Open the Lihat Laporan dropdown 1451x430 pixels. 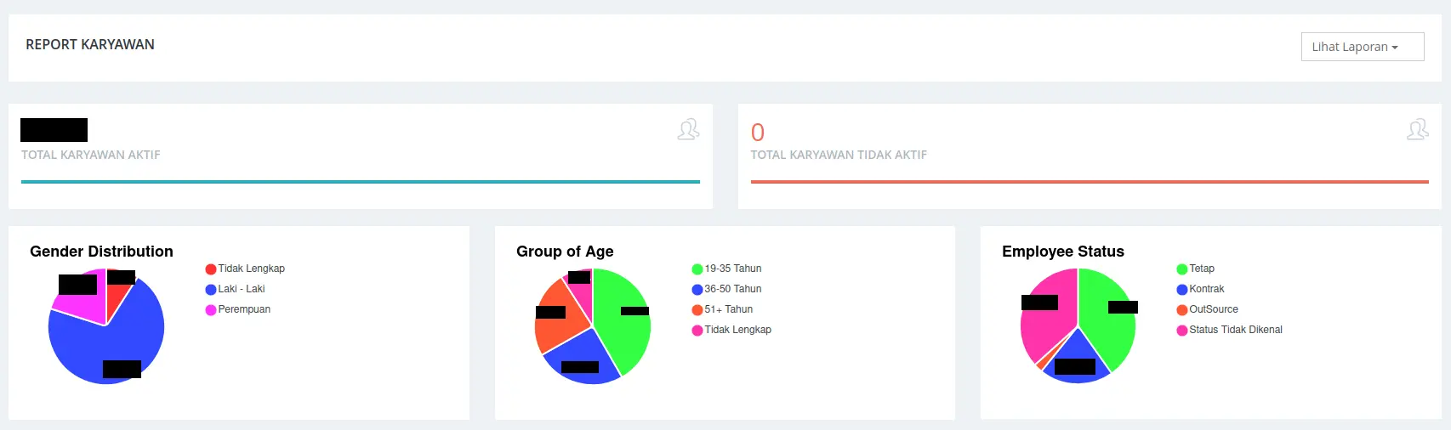[1362, 47]
